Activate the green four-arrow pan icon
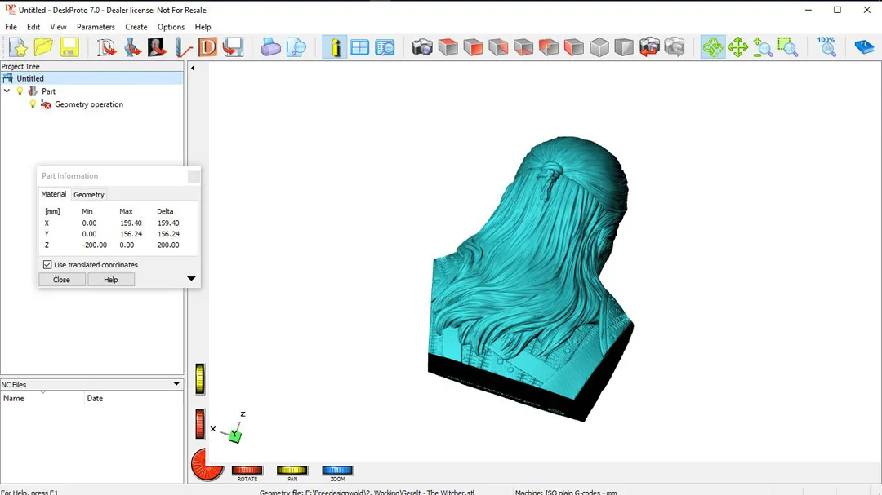Image resolution: width=882 pixels, height=495 pixels. coord(737,47)
